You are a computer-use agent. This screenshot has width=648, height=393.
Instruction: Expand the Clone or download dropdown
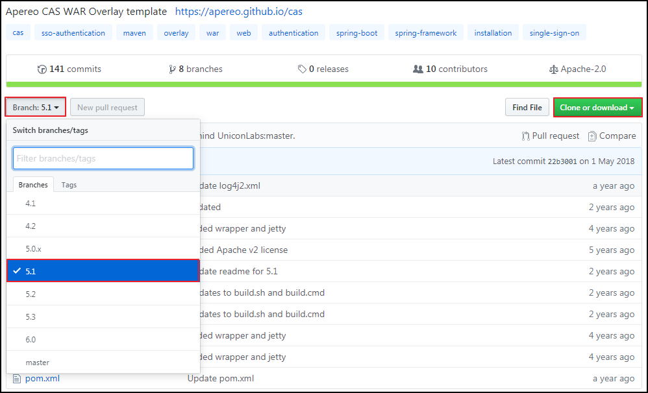coord(597,108)
